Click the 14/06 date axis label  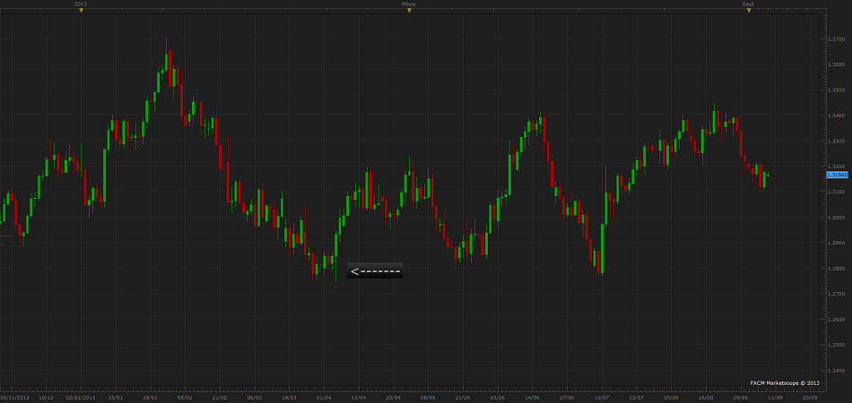(532, 397)
